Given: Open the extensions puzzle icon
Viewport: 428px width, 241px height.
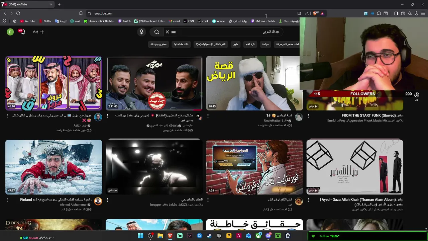Looking at the screenshot, I should click(379, 13).
